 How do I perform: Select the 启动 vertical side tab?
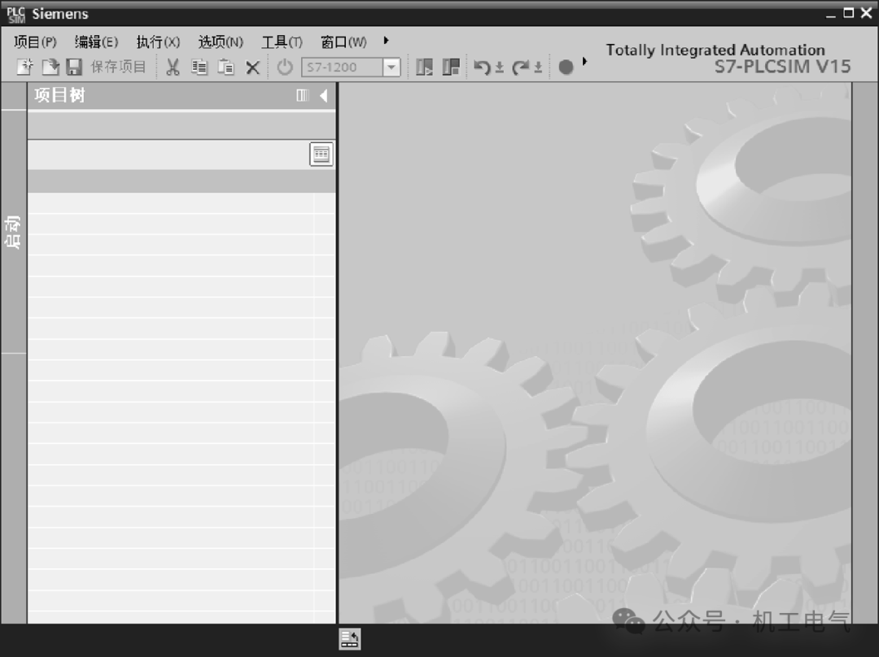[13, 231]
